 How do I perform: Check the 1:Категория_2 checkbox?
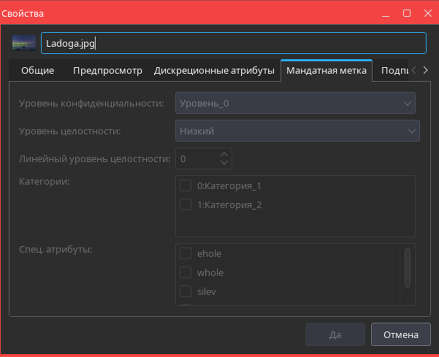185,205
